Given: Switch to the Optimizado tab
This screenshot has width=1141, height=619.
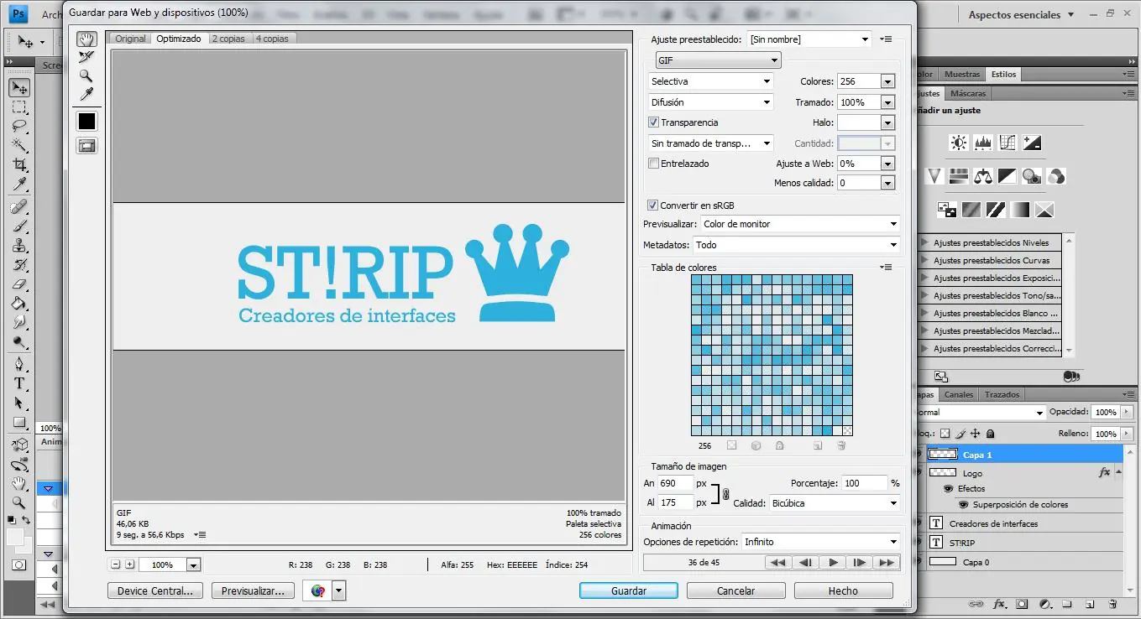Looking at the screenshot, I should tap(179, 39).
